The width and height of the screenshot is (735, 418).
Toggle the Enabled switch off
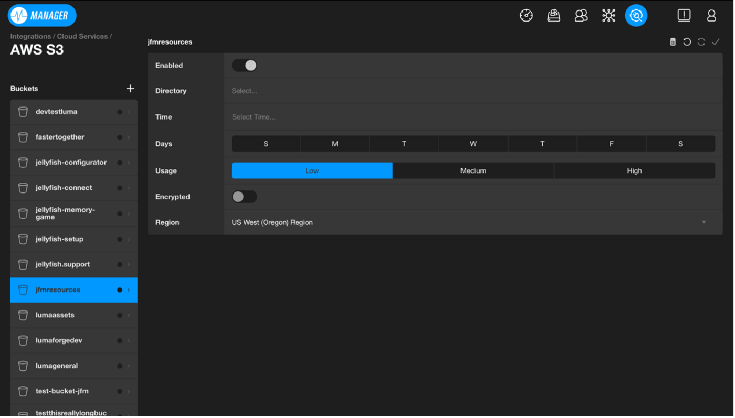244,66
